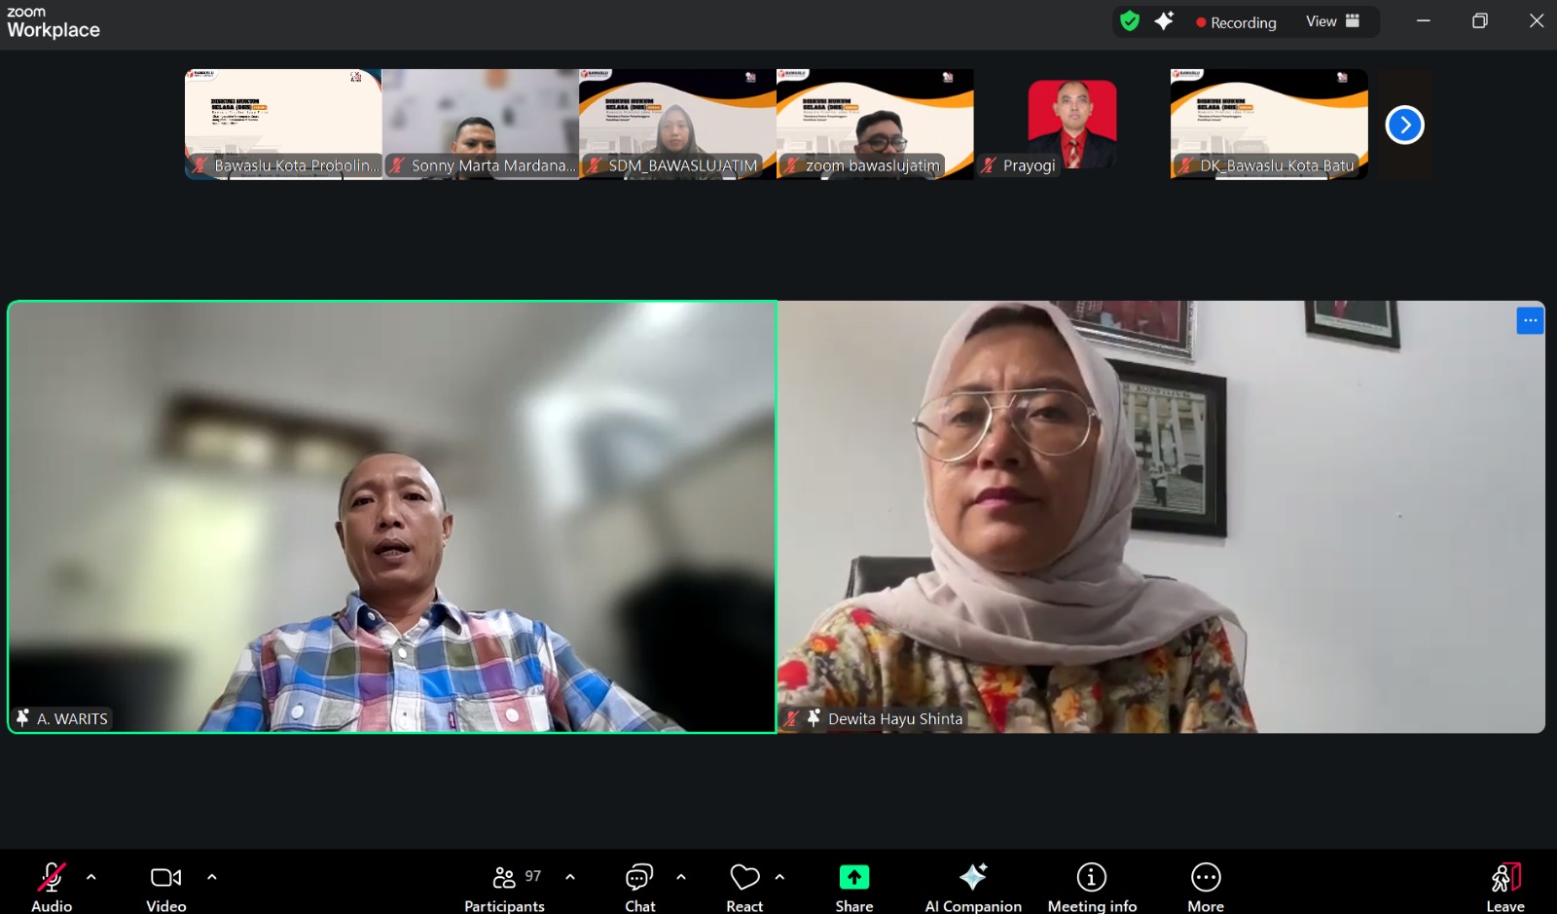Leave the meeting
This screenshot has width=1557, height=914.
coord(1505,887)
